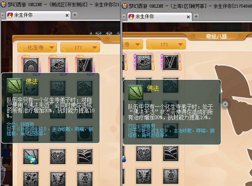Select the pagoda icon in right window

click(170, 176)
